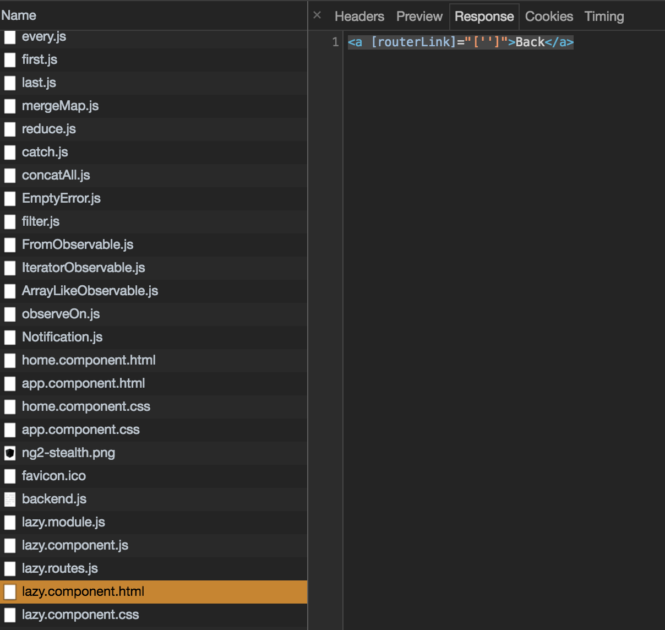Select the lazy.module.js request

(154, 522)
